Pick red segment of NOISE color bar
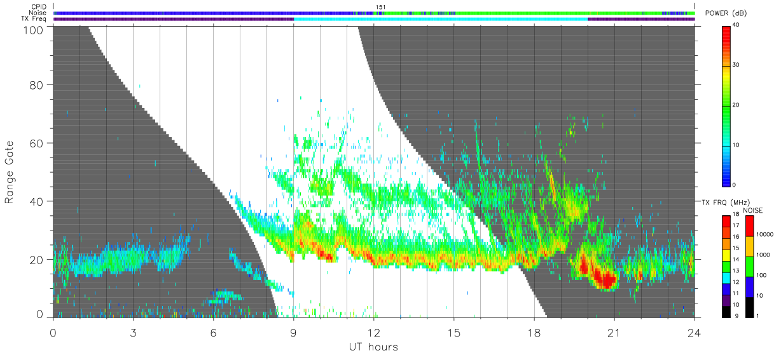This screenshot has width=781, height=360. coord(751,226)
